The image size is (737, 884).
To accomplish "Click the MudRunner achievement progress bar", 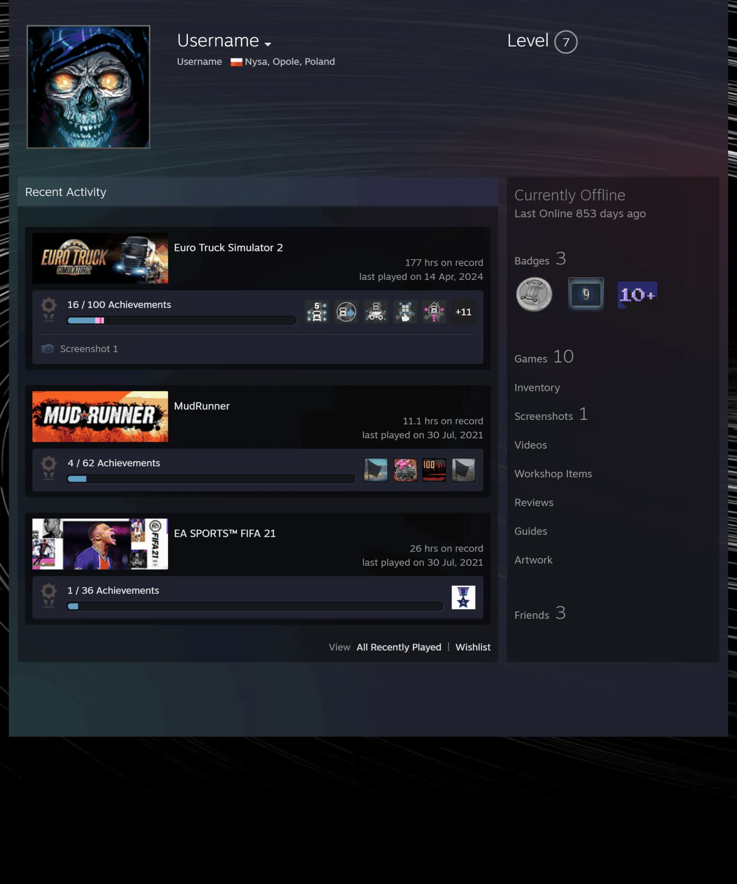I will pos(211,479).
